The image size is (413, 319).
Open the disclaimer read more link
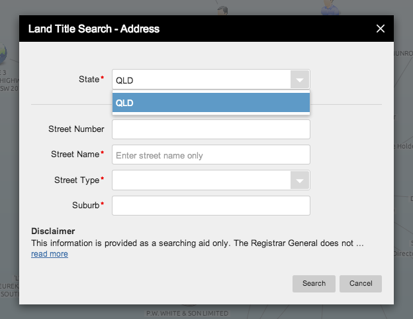[50, 254]
